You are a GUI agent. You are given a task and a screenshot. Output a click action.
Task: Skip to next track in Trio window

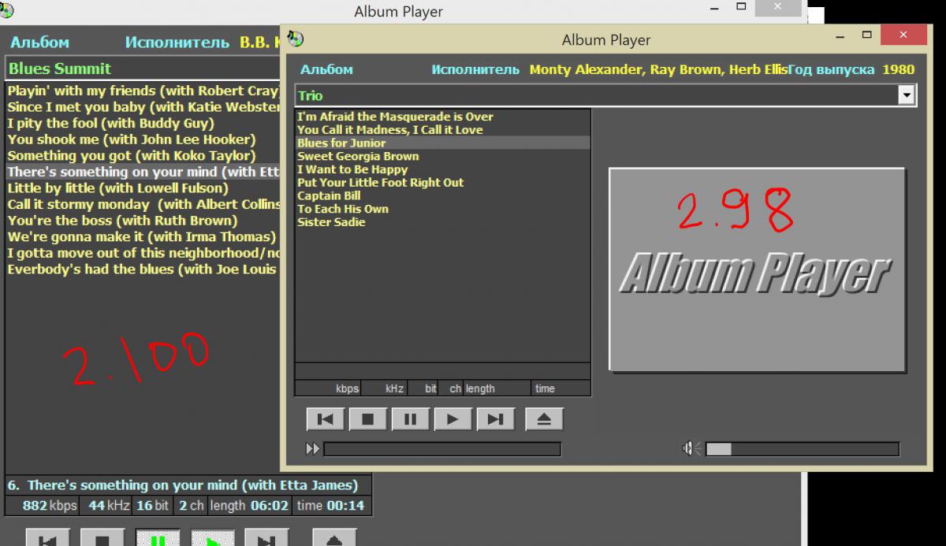tap(495, 419)
